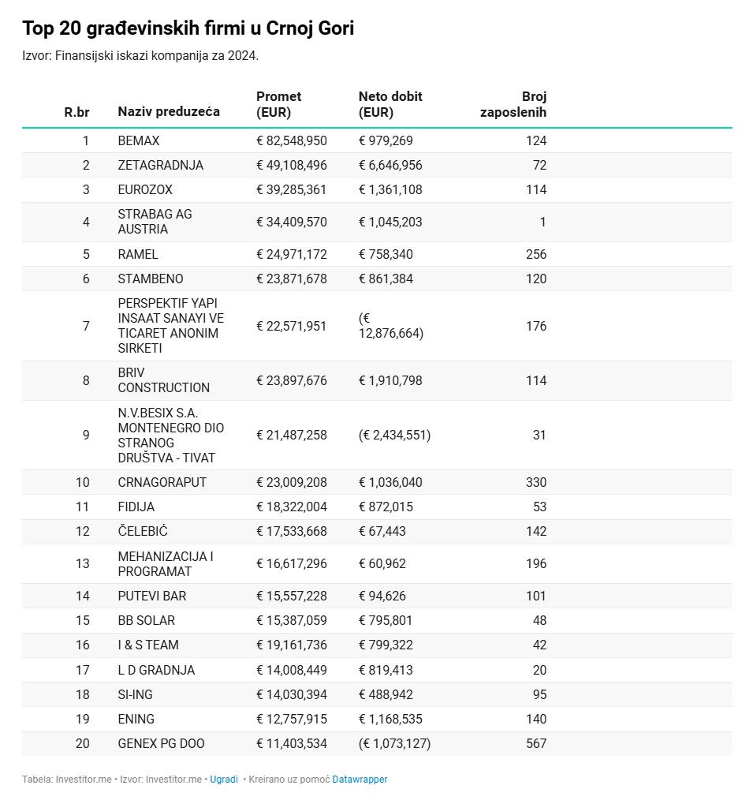Select the ZETAGRADNJA row name
This screenshot has height=804, width=753.
click(160, 165)
